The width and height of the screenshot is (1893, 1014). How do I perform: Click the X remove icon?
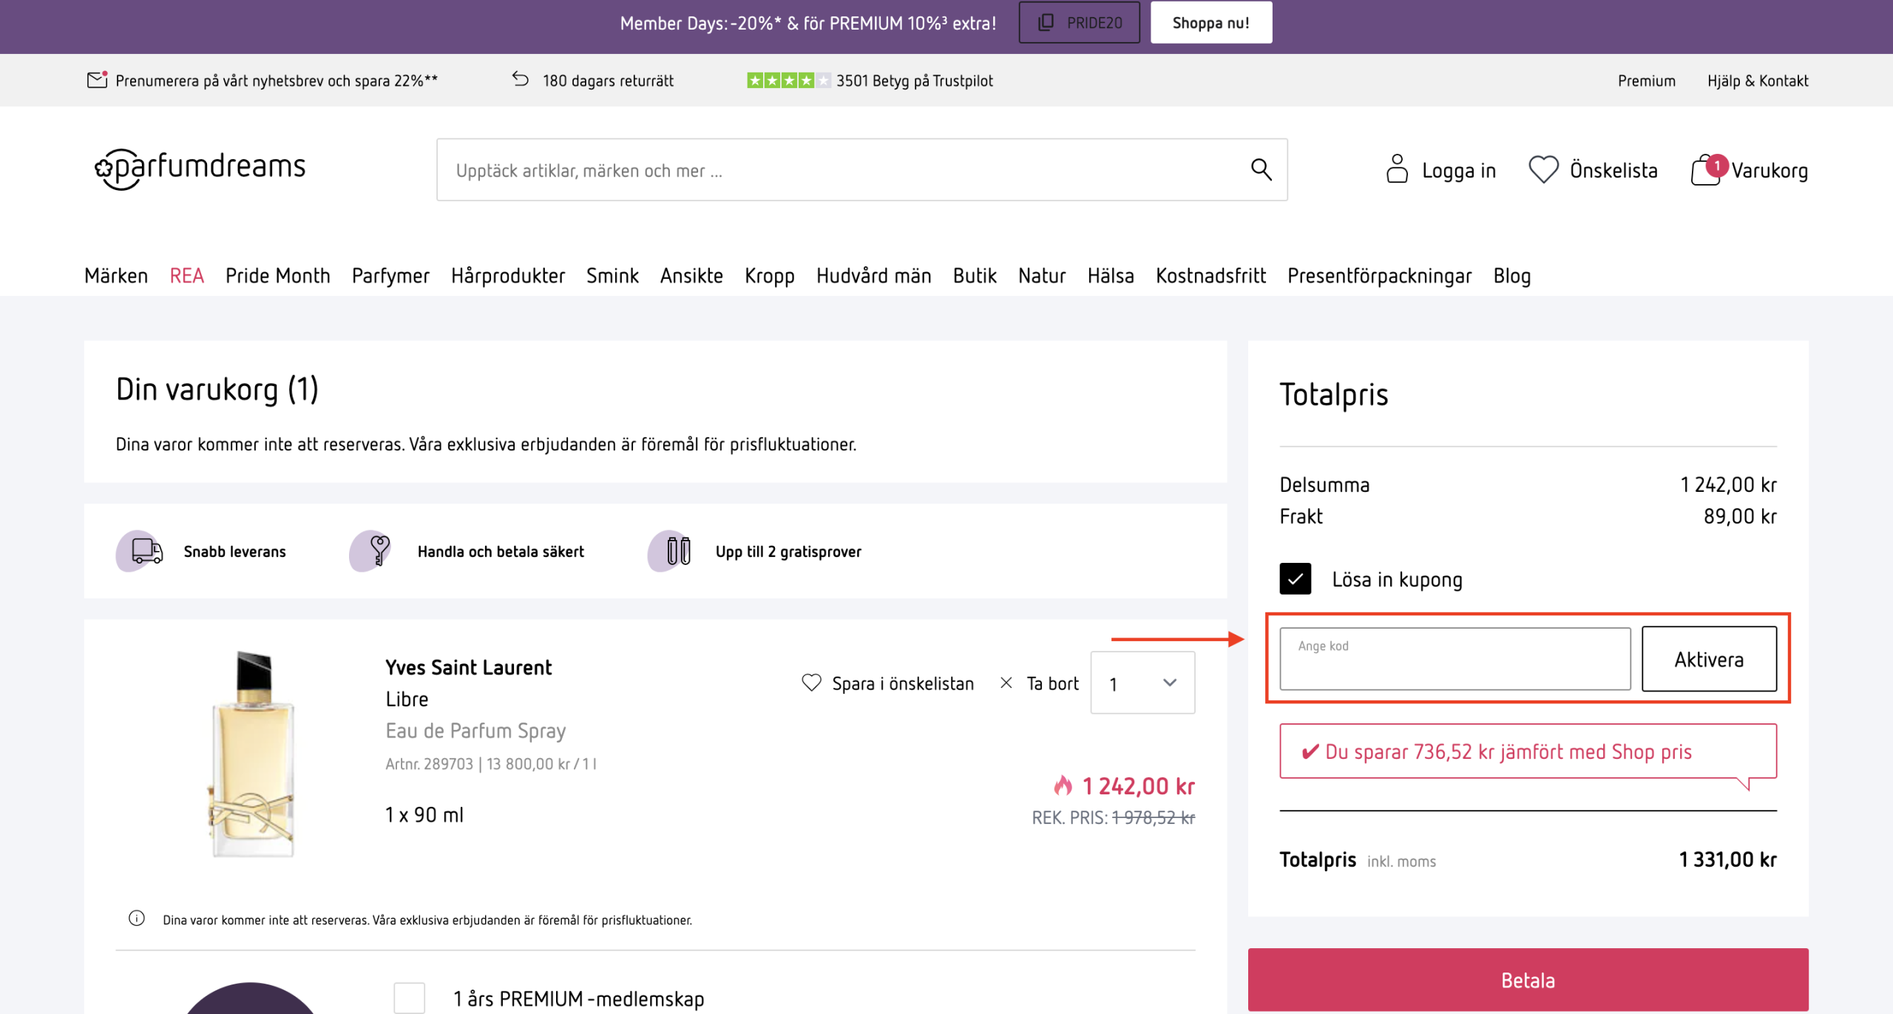click(x=1006, y=683)
